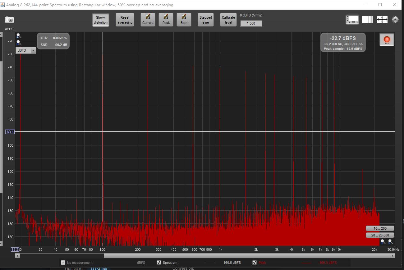This screenshot has height=270, width=404.
Task: Stop recording with red record button
Action: [387, 40]
